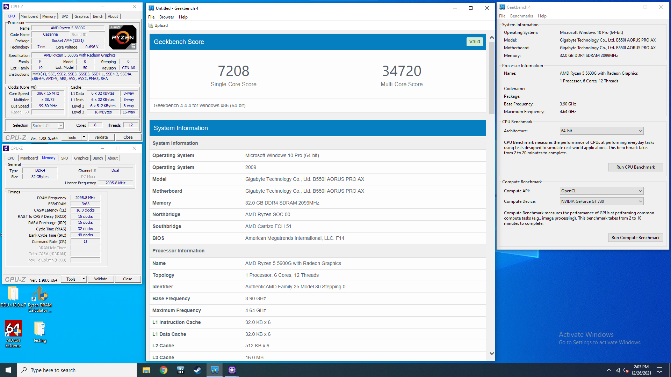Click CPU-Z title bar icon in the top CPU-Z window
This screenshot has height=377, width=671.
7,6
